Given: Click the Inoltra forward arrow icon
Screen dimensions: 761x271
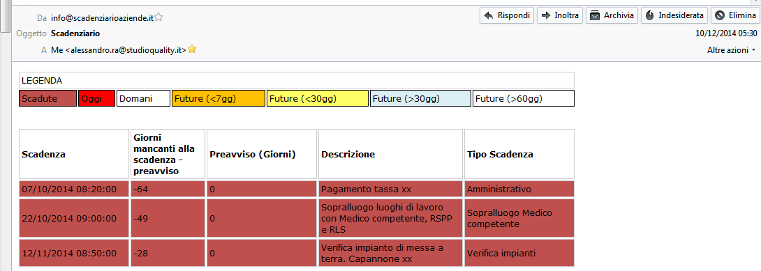Looking at the screenshot, I should 546,15.
